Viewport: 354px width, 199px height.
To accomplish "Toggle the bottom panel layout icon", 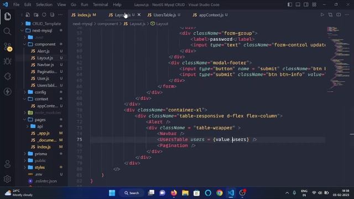I will pos(298,4).
